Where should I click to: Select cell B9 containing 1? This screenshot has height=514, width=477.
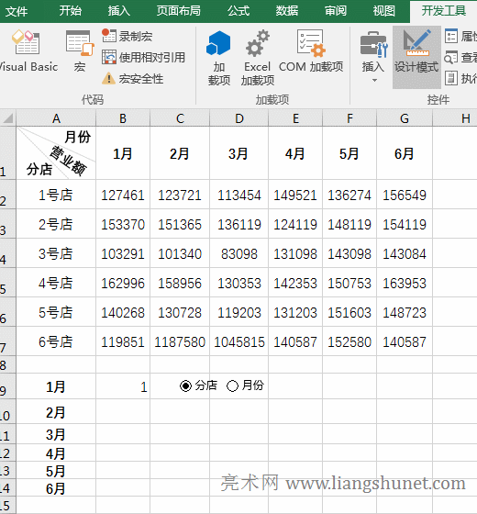point(123,386)
